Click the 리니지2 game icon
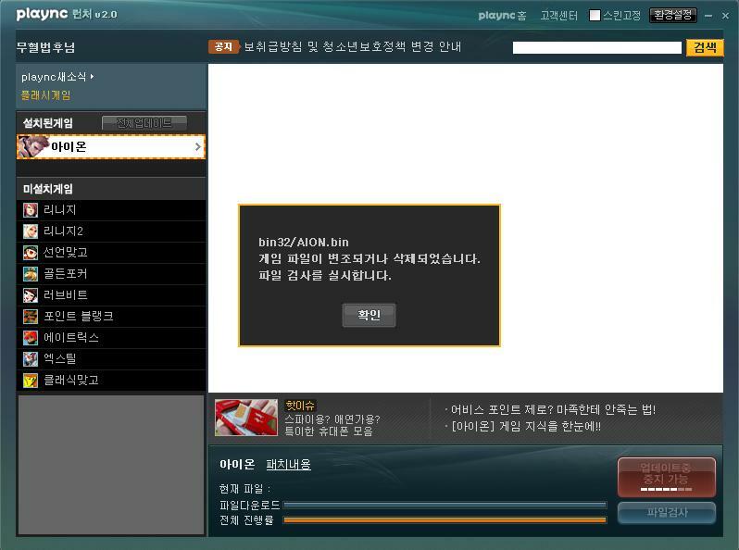This screenshot has height=550, width=739. [31, 231]
